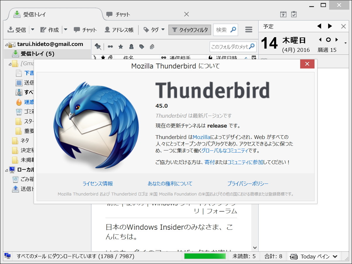Open the プライバシーポリシー link
Screen dimensions: 352x264
tap(248, 184)
